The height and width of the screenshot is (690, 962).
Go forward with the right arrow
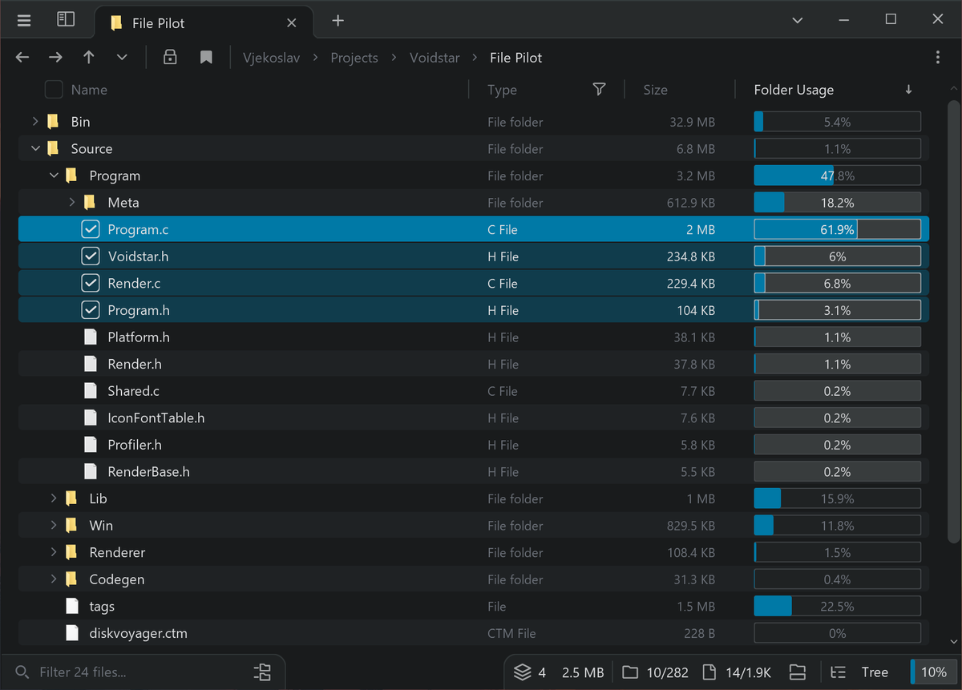pos(55,57)
